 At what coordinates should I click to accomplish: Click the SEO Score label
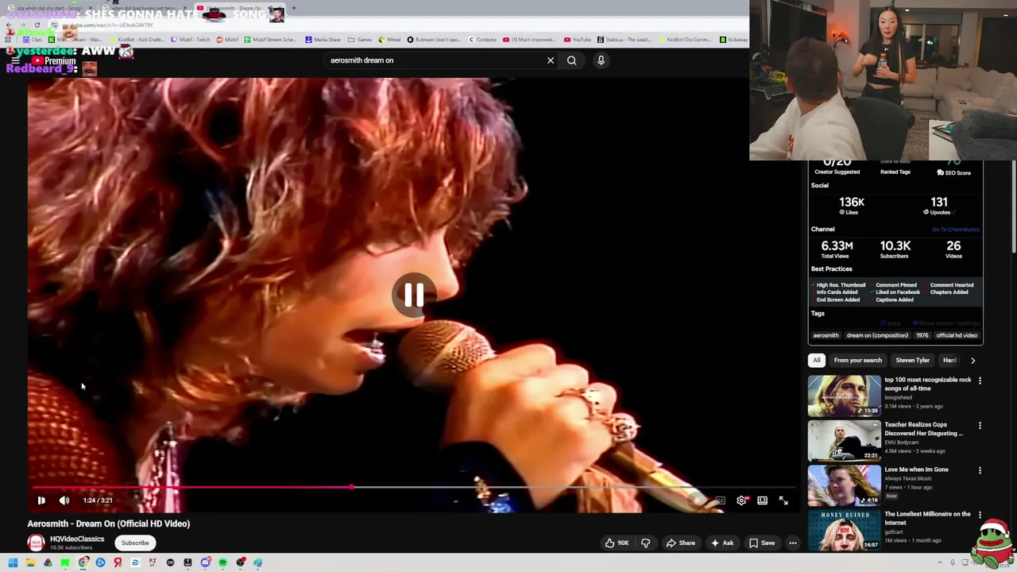(x=953, y=172)
